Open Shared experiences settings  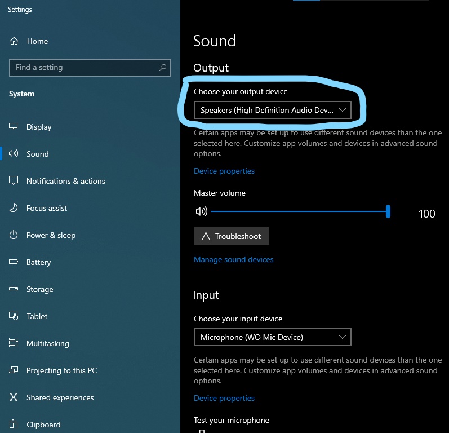[60, 397]
